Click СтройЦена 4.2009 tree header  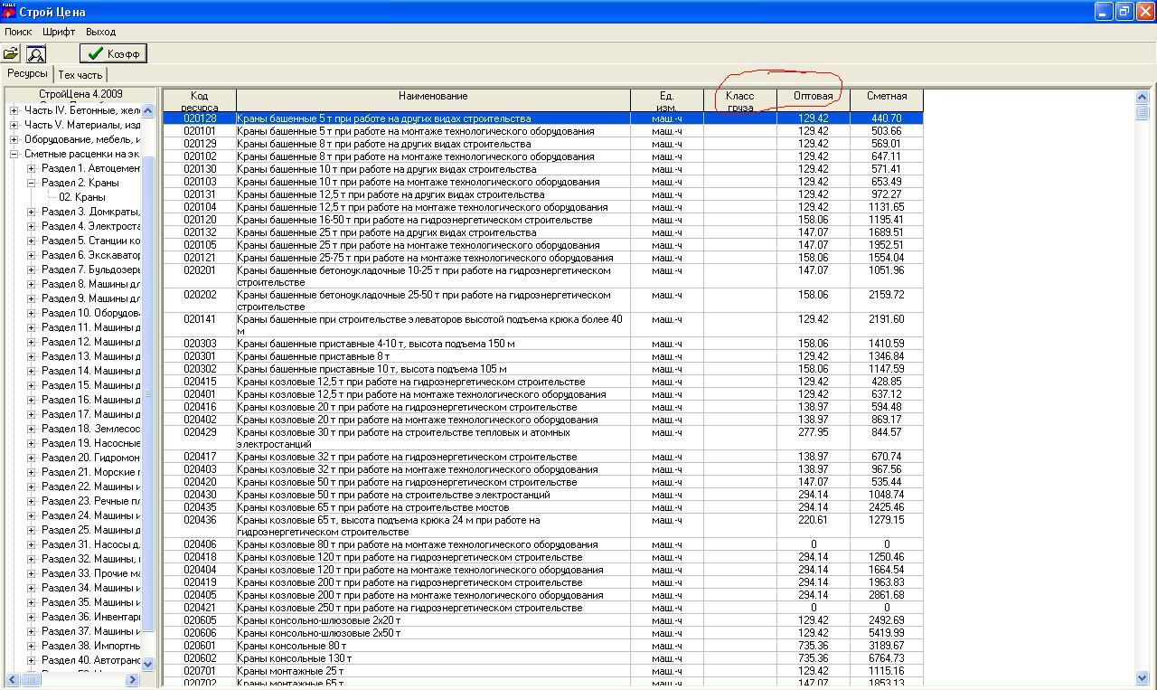point(80,94)
